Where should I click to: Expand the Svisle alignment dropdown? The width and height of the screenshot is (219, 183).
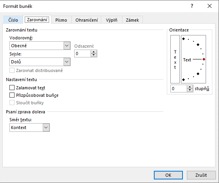(40, 62)
